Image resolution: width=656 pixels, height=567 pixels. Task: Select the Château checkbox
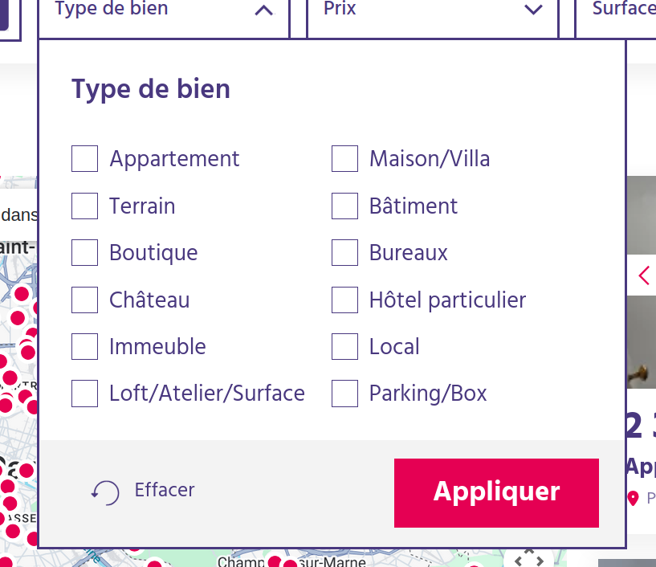[84, 300]
